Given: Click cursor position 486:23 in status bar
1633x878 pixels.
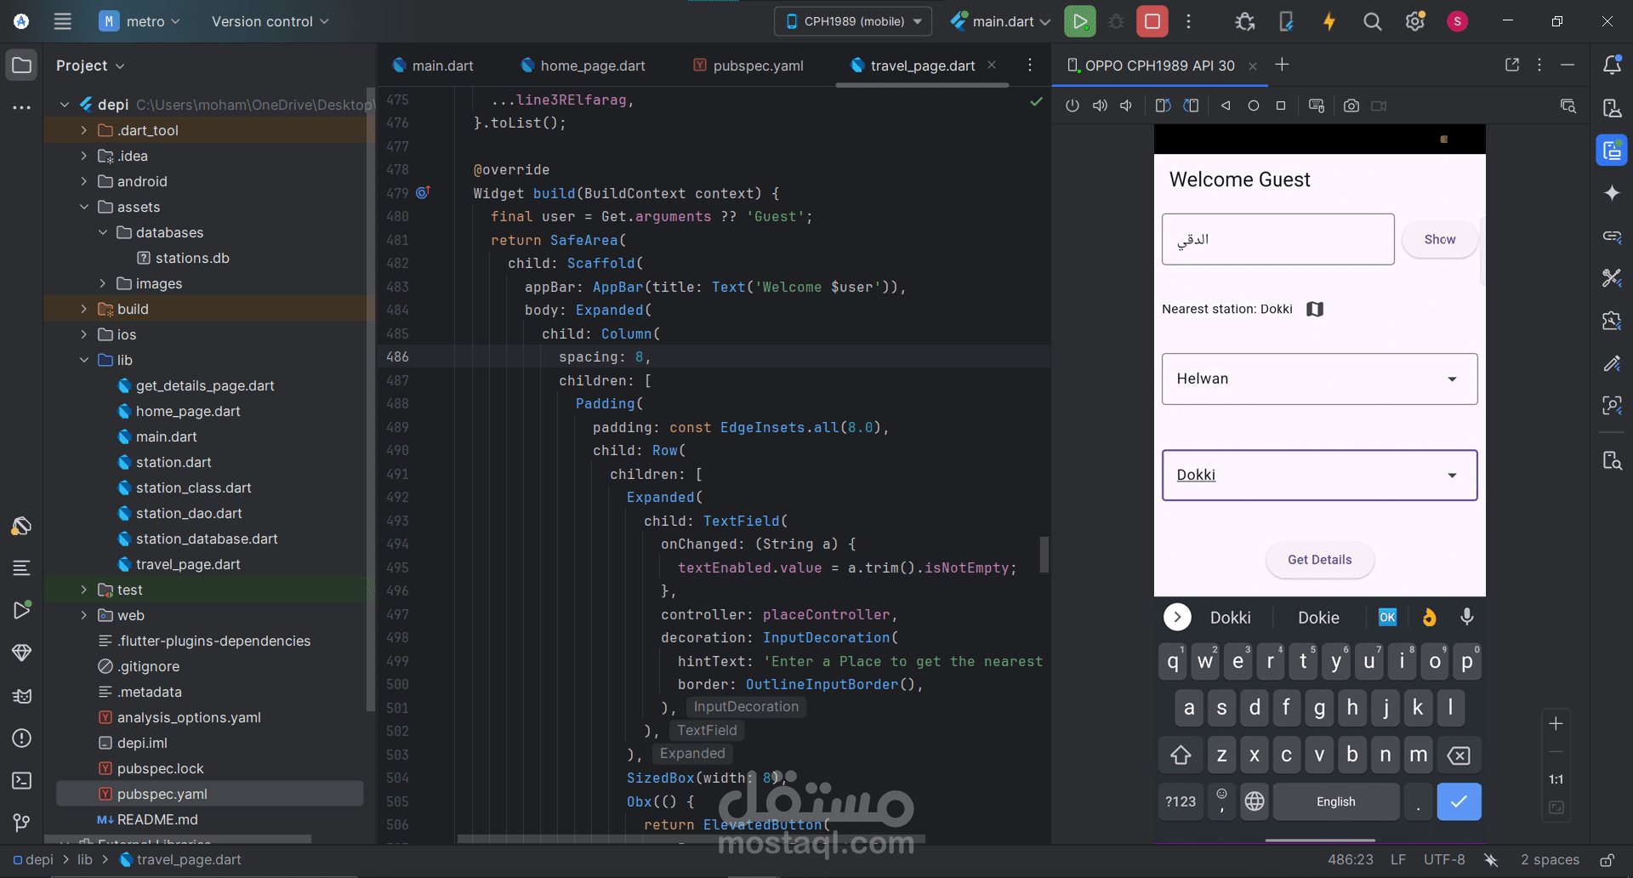Looking at the screenshot, I should pos(1350,860).
